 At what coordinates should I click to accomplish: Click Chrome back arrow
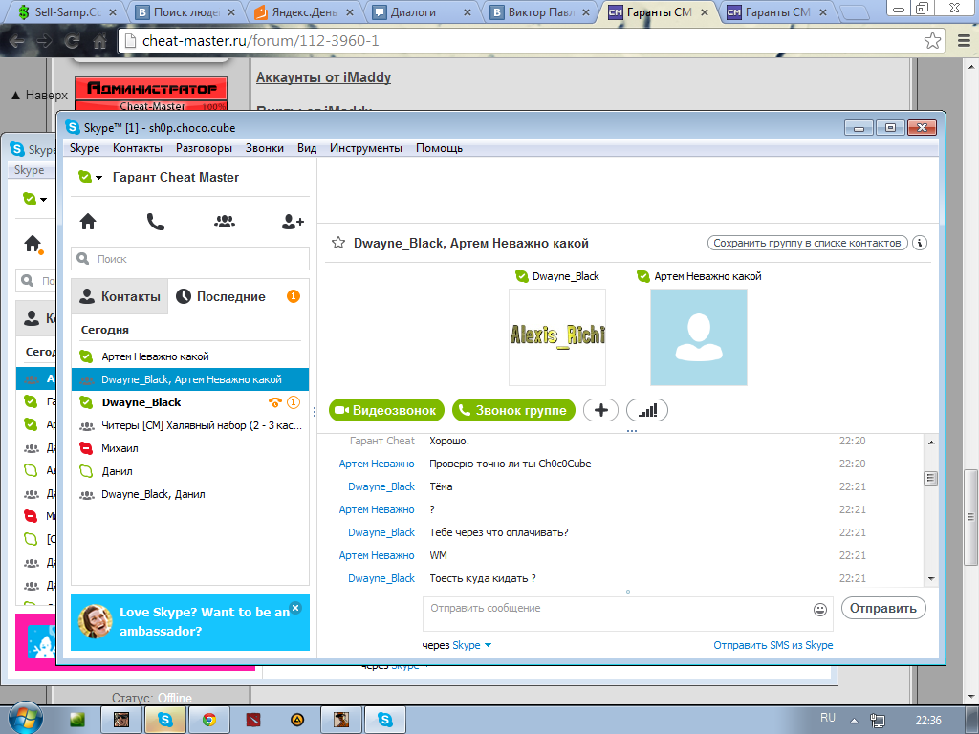(17, 41)
